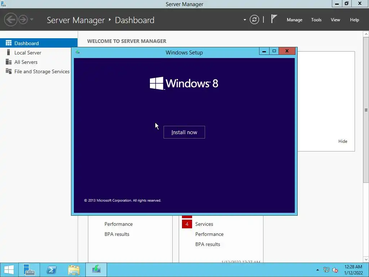Open File Explorer from the taskbar
This screenshot has width=369, height=277.
click(x=74, y=270)
